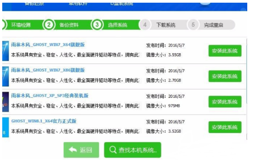The image size is (254, 168).
Task: Go to step 3 选择系统
Action: (117, 25)
